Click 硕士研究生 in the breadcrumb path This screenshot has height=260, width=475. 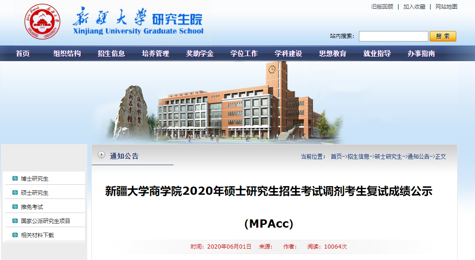388,156
